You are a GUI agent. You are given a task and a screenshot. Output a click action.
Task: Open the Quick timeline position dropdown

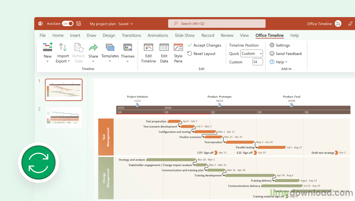251,53
